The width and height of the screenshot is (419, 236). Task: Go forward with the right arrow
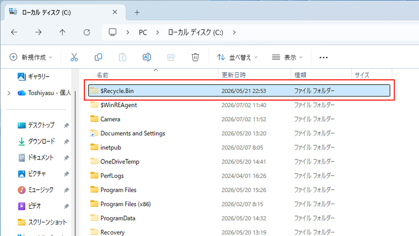[x=38, y=33]
